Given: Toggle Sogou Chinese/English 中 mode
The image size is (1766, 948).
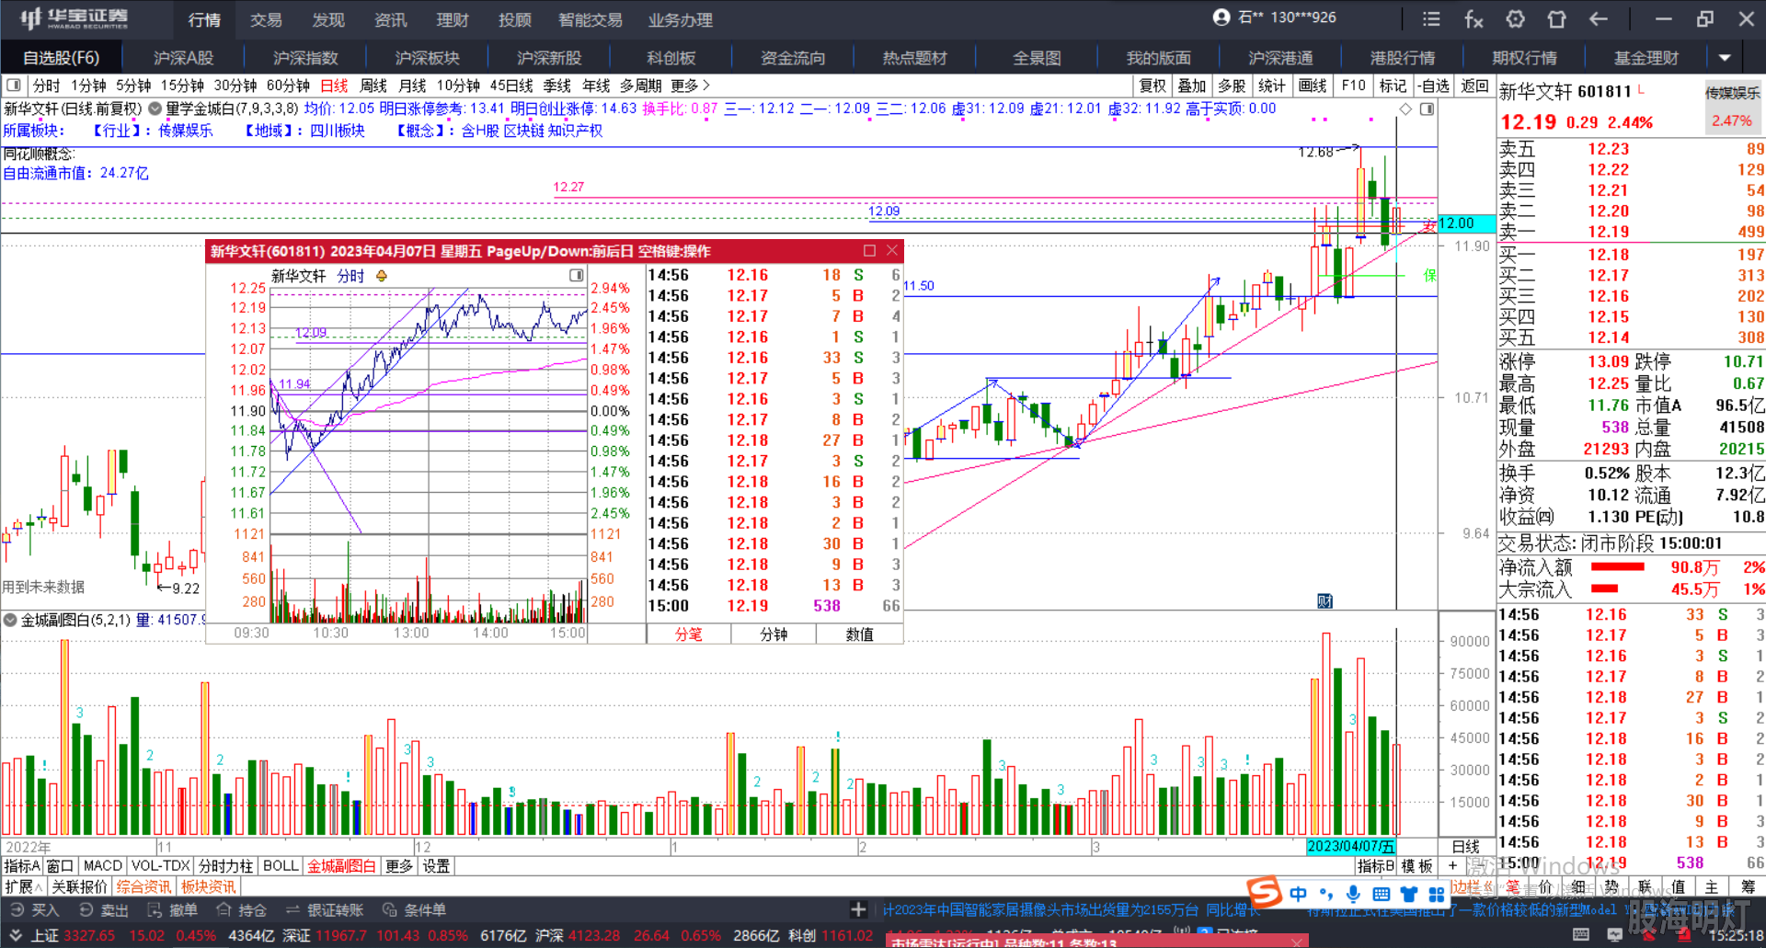Looking at the screenshot, I should [1298, 894].
